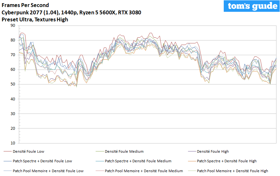
Task: Click the green line swatch for Densité Foule Medium
Action: click(100, 151)
